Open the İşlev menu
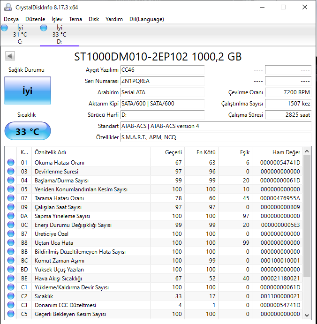This screenshot has height=324, width=317. (x=57, y=19)
